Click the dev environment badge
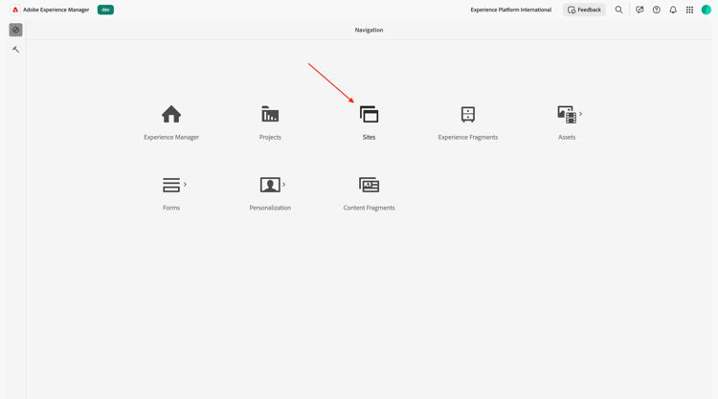 point(105,10)
